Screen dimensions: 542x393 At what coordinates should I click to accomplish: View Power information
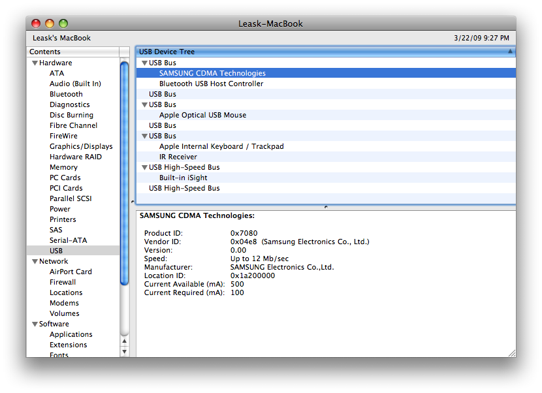[x=60, y=209]
